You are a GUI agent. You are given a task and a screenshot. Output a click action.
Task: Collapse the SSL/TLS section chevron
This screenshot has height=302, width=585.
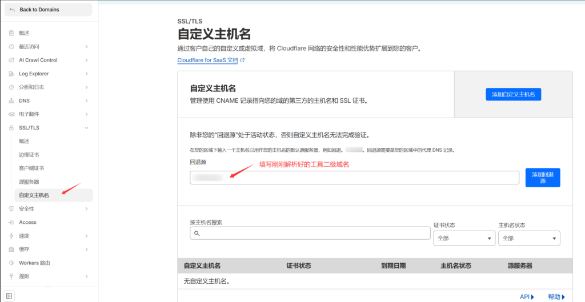coord(87,127)
